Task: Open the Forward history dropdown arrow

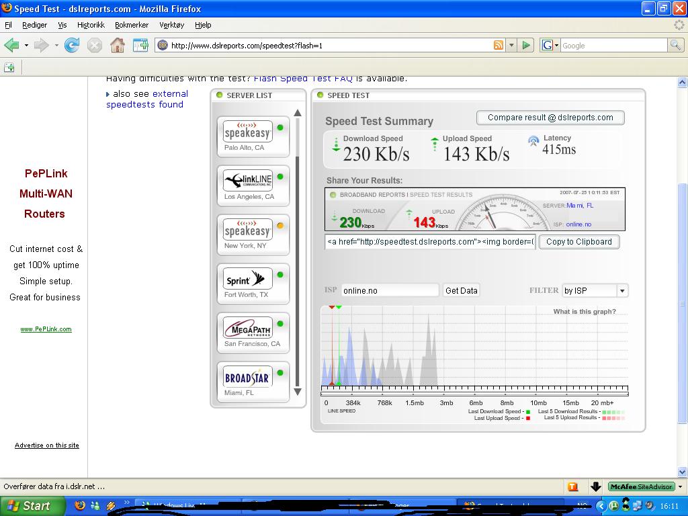Action: [x=56, y=45]
